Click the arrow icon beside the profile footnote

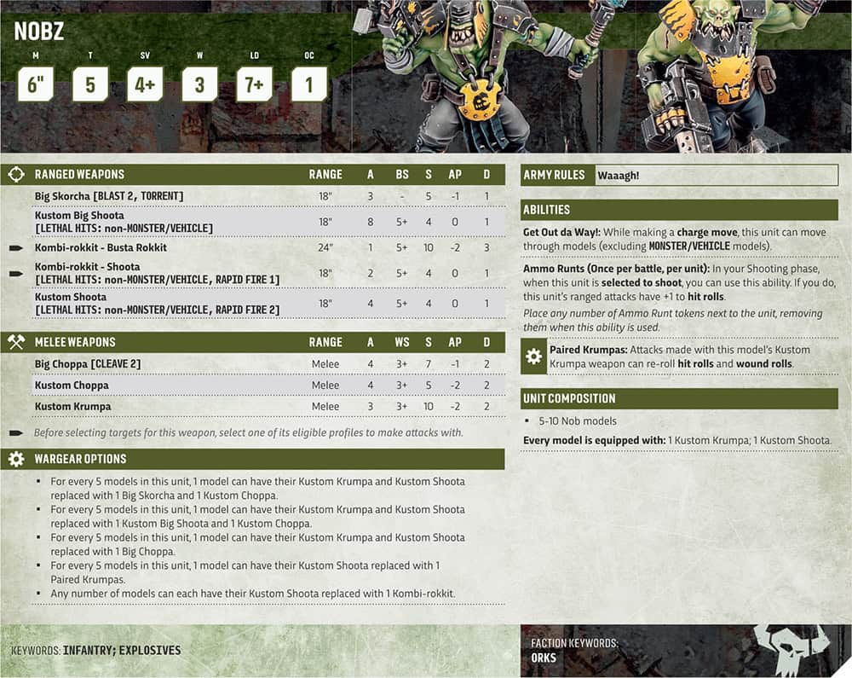(x=16, y=433)
